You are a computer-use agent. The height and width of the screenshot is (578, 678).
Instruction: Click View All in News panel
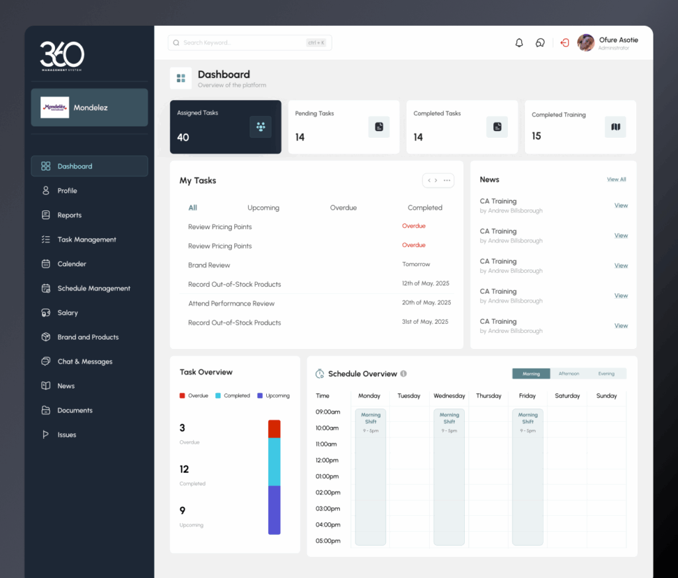(616, 179)
